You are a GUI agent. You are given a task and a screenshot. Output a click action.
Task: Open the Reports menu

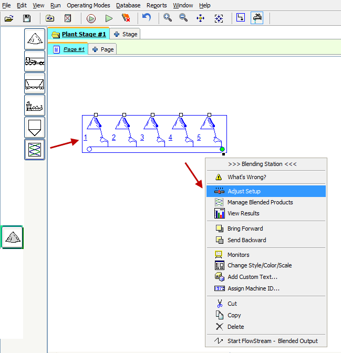[157, 5]
